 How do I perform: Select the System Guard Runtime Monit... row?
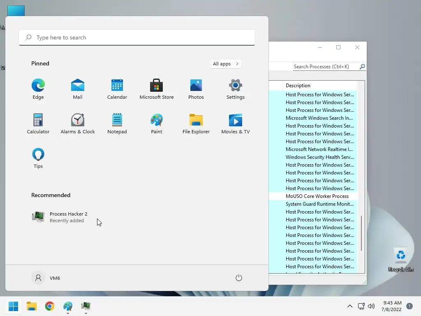click(313, 204)
